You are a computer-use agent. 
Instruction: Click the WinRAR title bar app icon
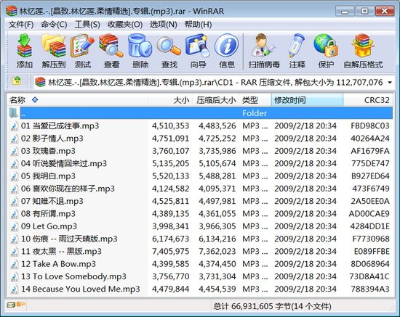[11, 11]
